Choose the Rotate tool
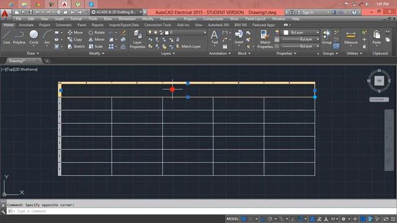397x223 pixels. click(x=97, y=32)
